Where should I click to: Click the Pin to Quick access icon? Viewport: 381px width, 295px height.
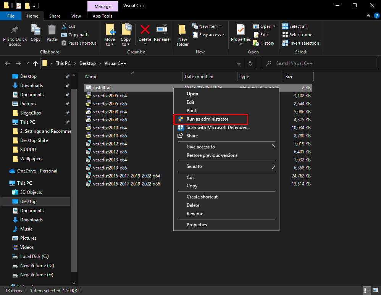point(15,30)
